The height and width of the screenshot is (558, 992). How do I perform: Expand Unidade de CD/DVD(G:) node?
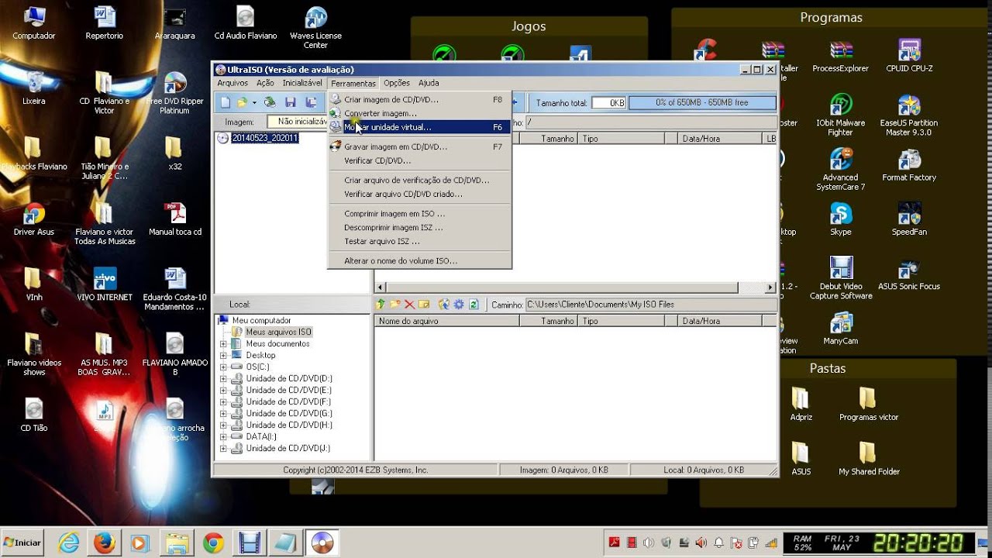[x=224, y=413]
